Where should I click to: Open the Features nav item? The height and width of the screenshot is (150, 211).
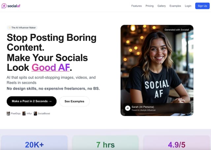[x=136, y=6]
